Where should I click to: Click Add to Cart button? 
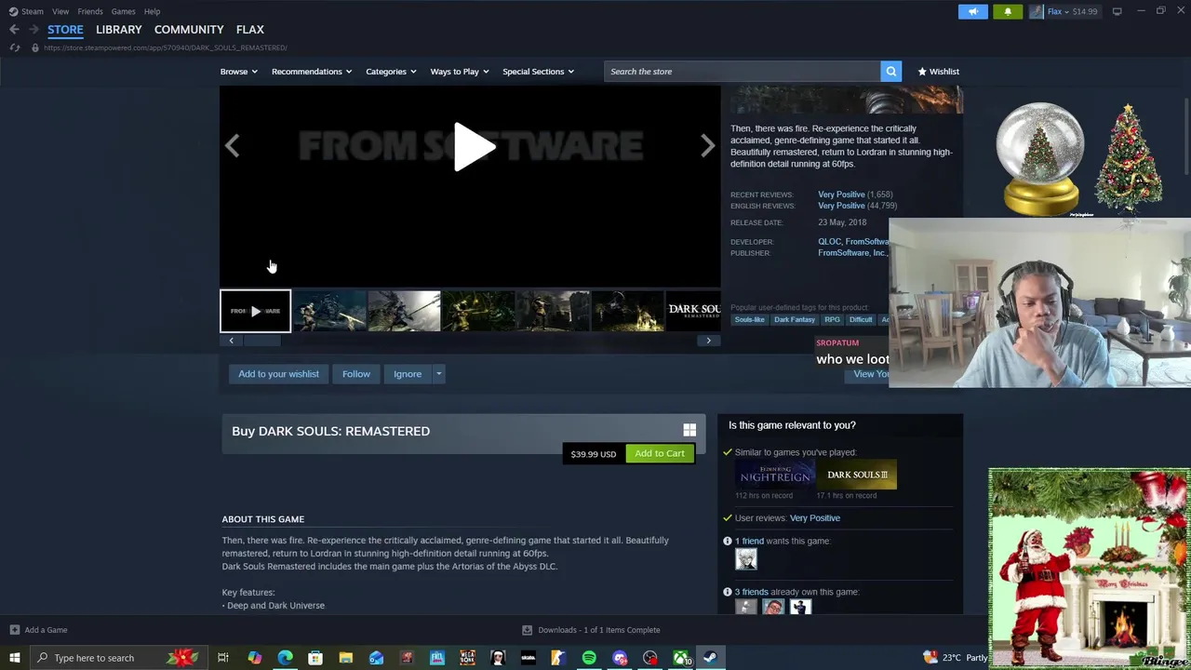[660, 453]
